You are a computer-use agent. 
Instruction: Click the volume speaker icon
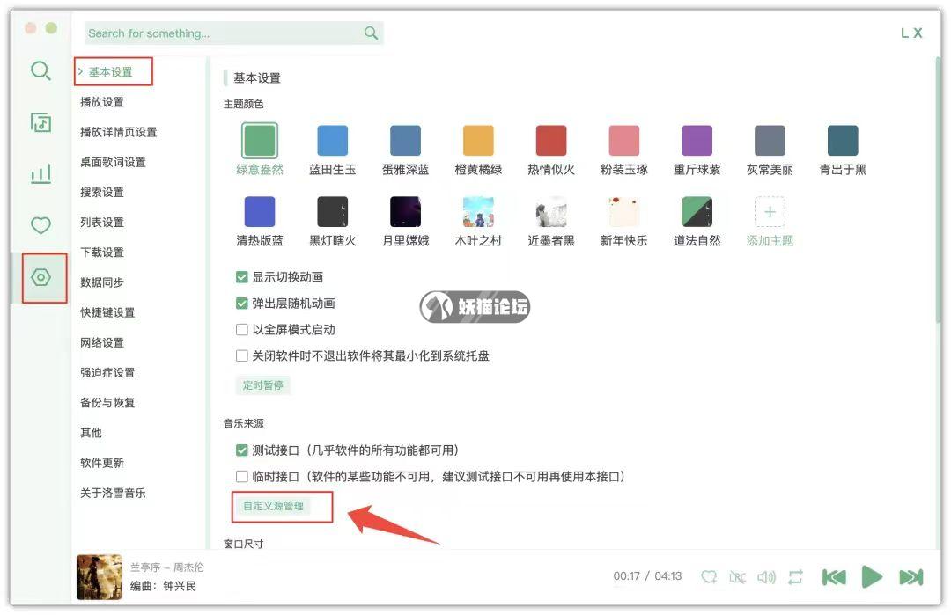pyautogui.click(x=767, y=577)
